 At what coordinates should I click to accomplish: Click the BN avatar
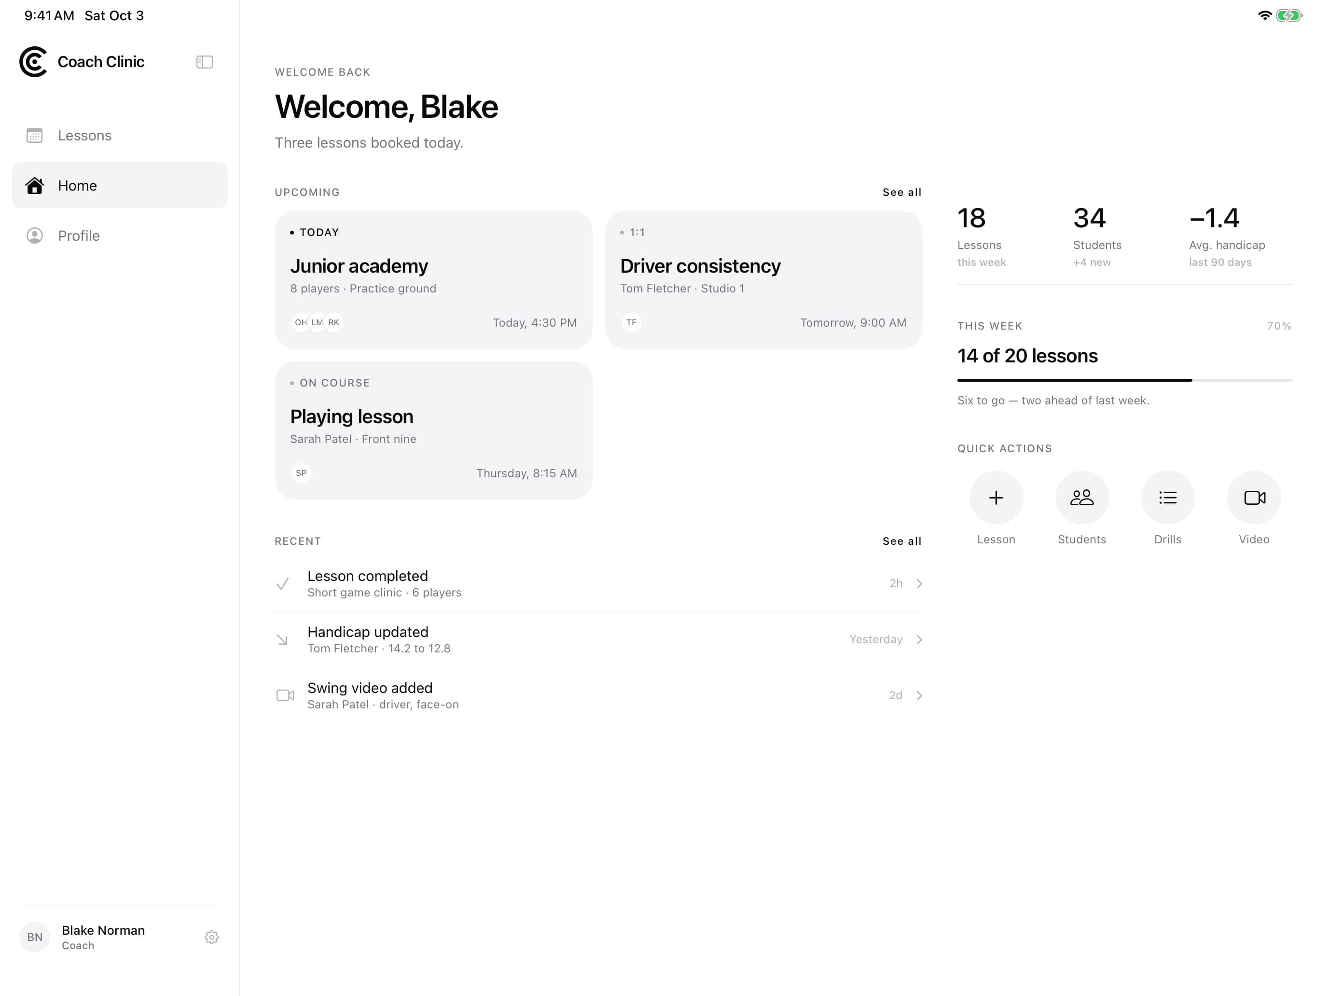[35, 937]
